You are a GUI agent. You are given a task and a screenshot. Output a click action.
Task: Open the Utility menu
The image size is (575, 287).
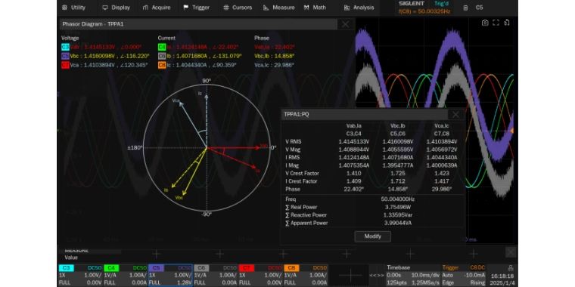tap(73, 8)
